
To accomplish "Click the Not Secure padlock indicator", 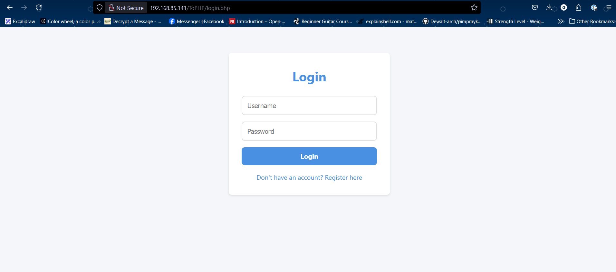I will tap(126, 8).
